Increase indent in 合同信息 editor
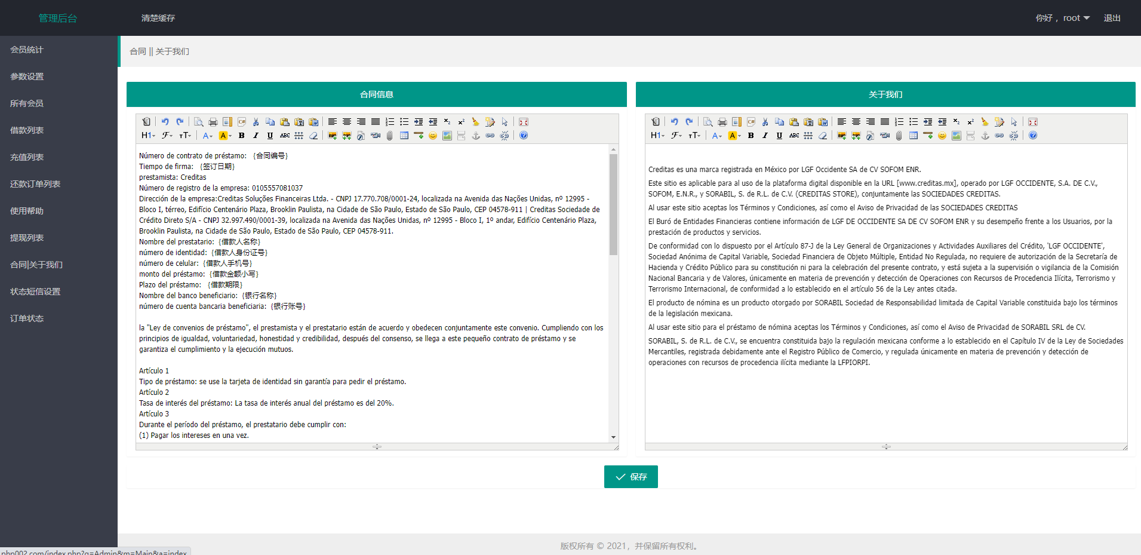 [419, 122]
